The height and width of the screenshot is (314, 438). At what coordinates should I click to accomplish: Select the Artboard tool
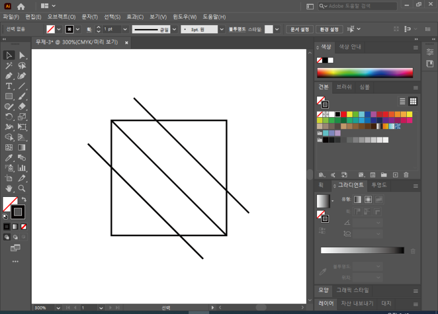[9, 178]
